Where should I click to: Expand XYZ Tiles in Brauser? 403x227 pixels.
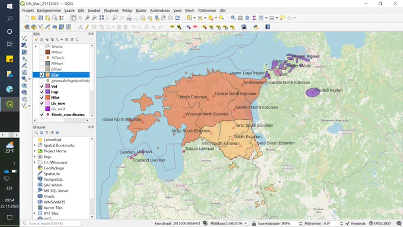35,213
